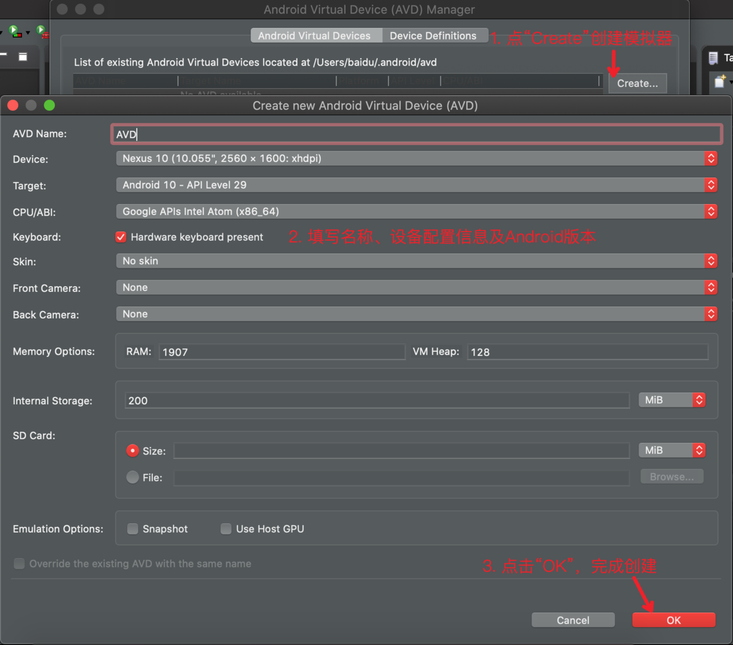Click the Task List view icon behind the dialog
Screen dimensions: 733x645
(713, 57)
